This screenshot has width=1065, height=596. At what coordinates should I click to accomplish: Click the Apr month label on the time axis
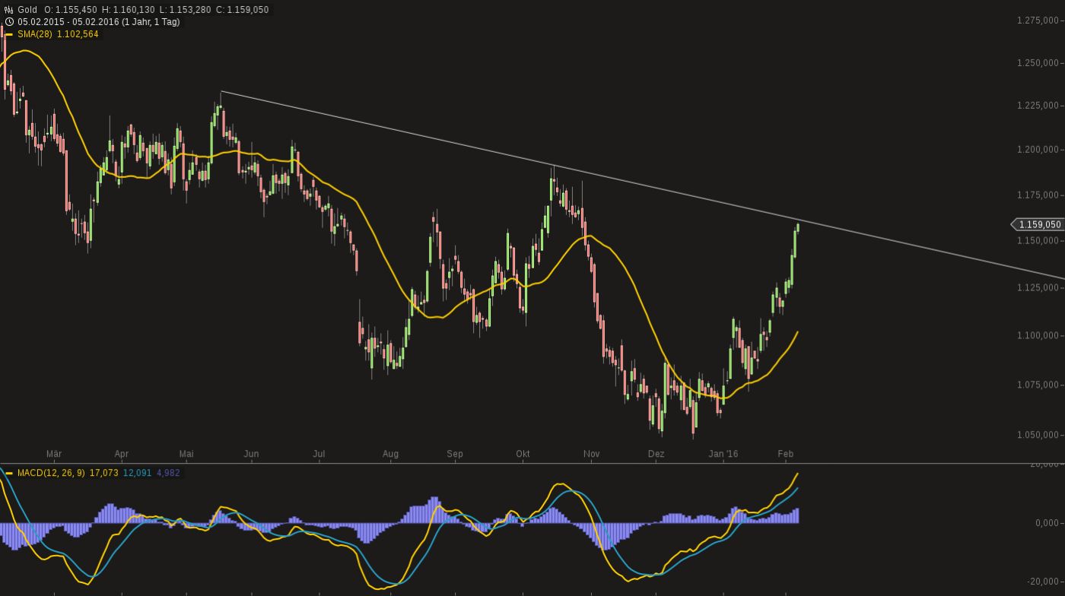(121, 454)
